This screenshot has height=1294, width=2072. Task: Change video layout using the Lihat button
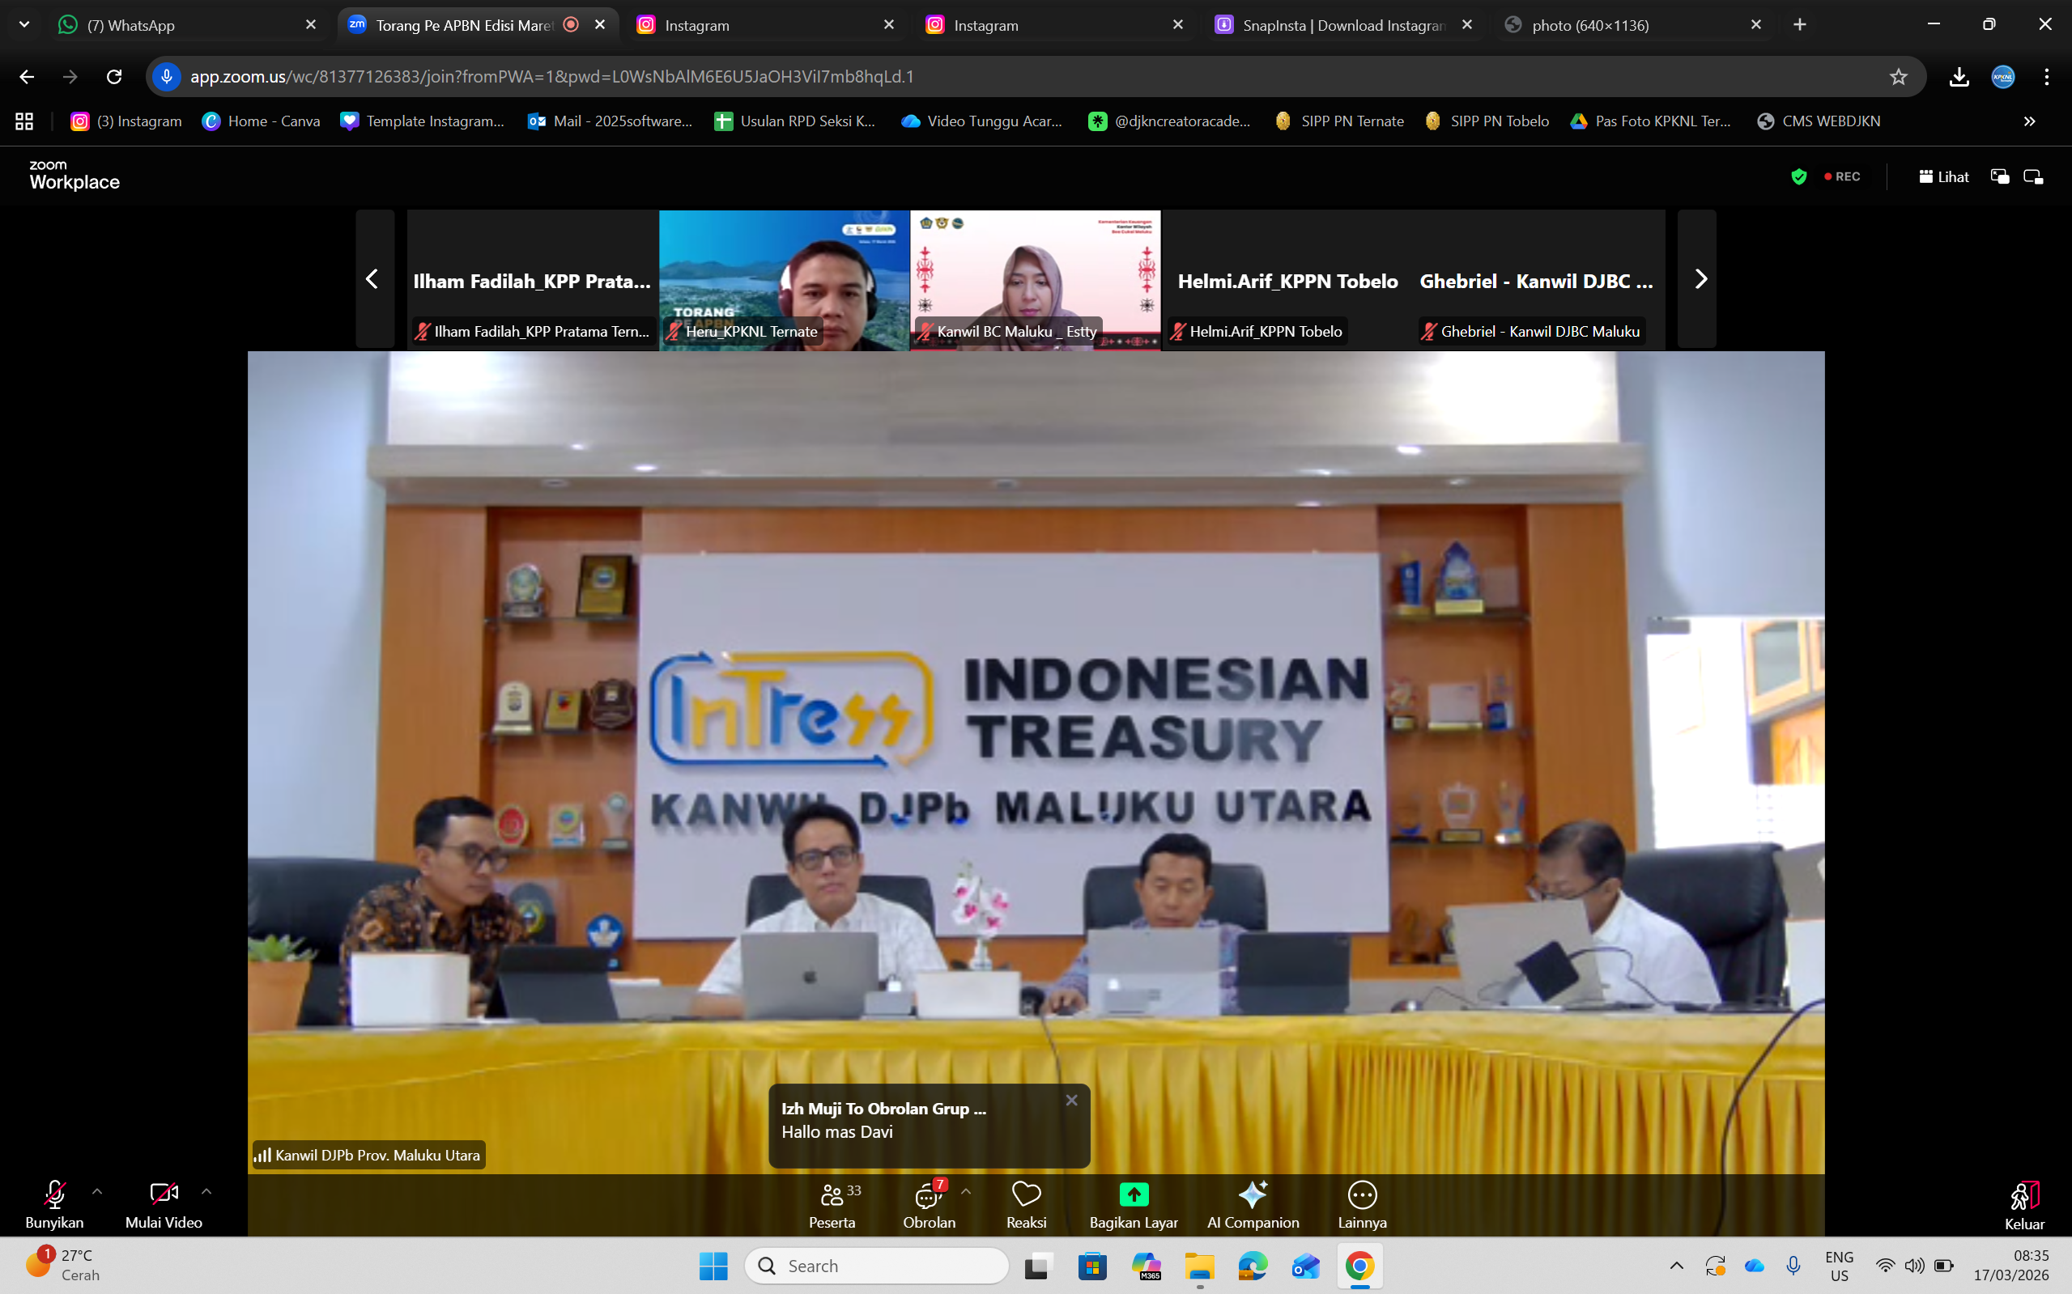pyautogui.click(x=1944, y=176)
